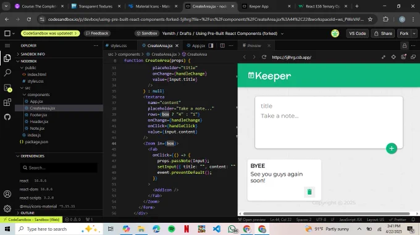Go back in the preview browser
The image size is (420, 235).
tap(245, 57)
